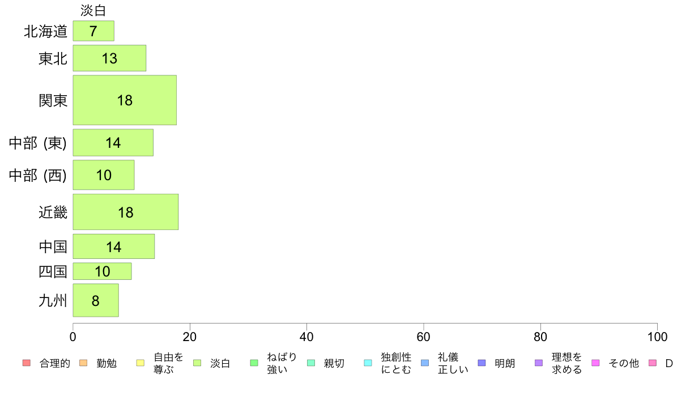Click the green ねばり強い legend swatch

(x=254, y=363)
